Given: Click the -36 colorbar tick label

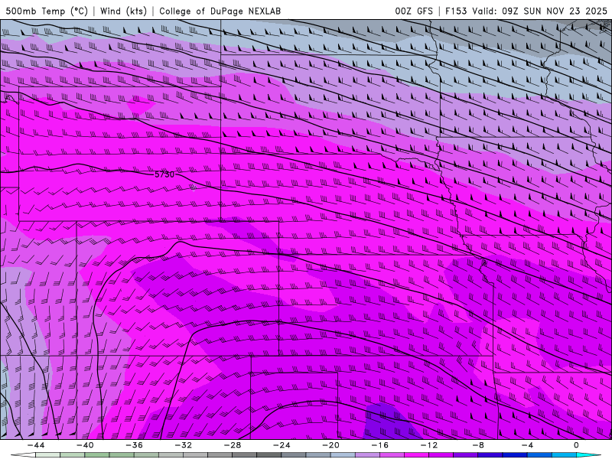Looking at the screenshot, I should point(134,445).
